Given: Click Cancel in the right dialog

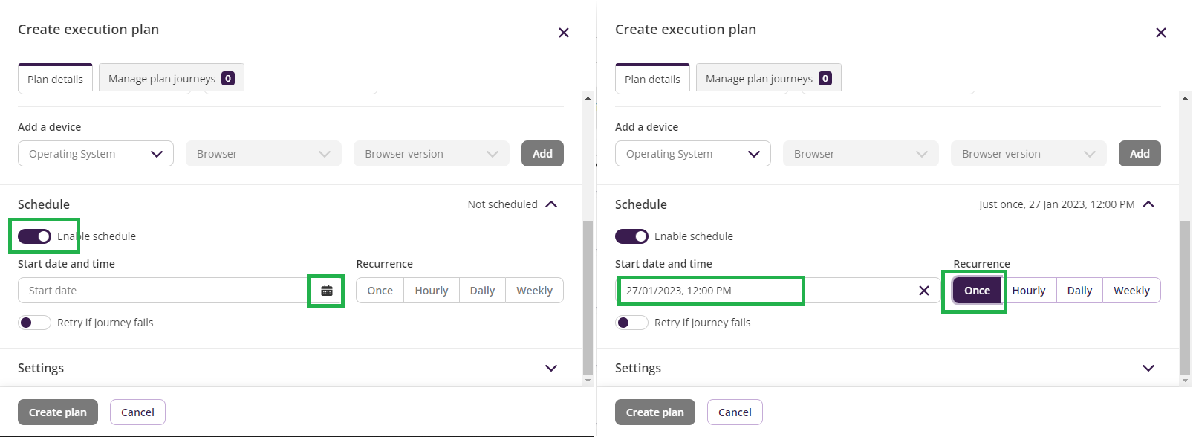Looking at the screenshot, I should coord(735,412).
